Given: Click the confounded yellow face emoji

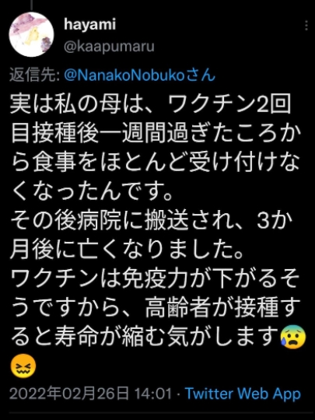Looking at the screenshot, I should click(x=23, y=366).
